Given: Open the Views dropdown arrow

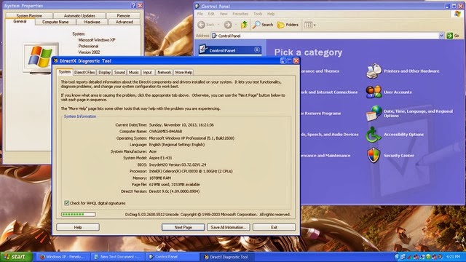Looking at the screenshot, I should [315, 25].
